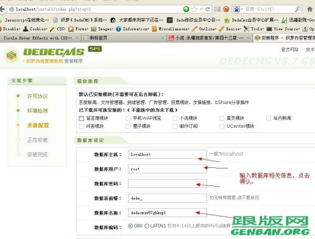
Task: Open the Disable developer toolbar menu
Action: pyautogui.click(x=10, y=29)
